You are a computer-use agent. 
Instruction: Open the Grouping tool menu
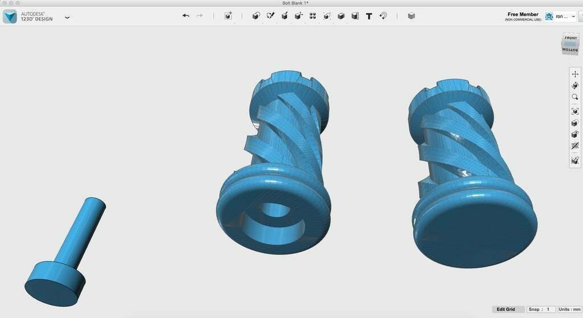[x=327, y=15]
